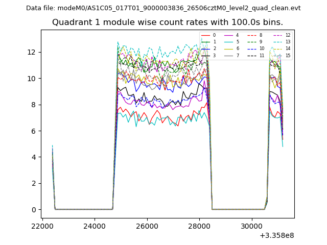The width and height of the screenshot is (327, 245).
Task: Click the x-axis tick label 22000
Action: [x=42, y=225]
